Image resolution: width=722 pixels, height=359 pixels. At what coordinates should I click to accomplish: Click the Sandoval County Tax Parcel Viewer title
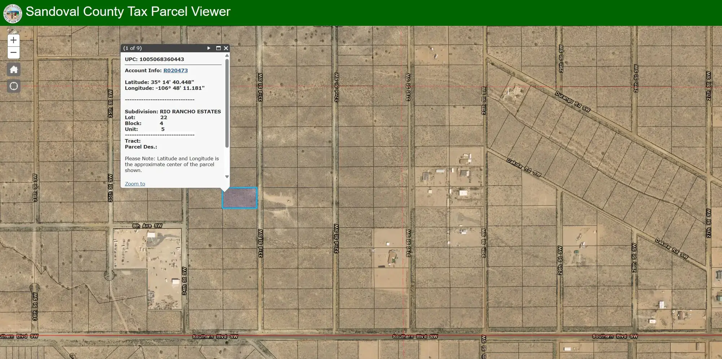(128, 12)
